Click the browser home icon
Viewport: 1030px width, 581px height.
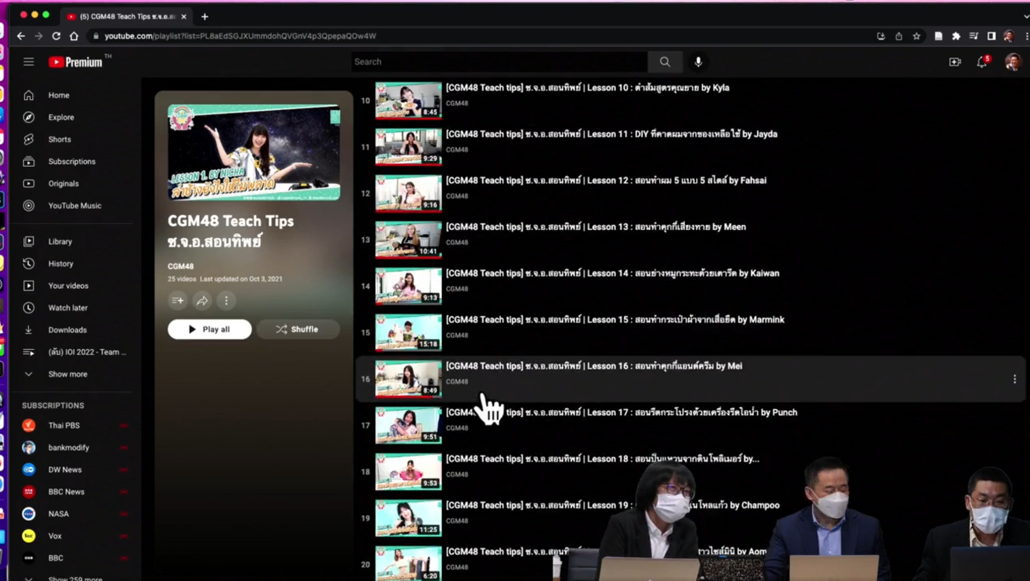pyautogui.click(x=74, y=36)
